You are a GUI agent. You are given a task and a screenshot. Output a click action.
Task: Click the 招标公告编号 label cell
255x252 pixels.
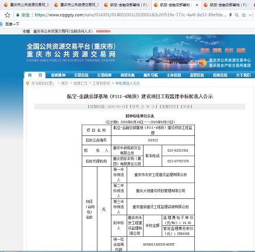point(96,140)
